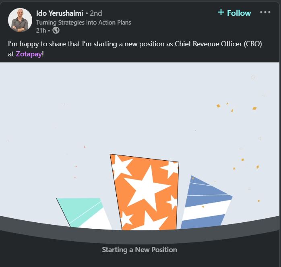Click the blue striped gift box

click(x=206, y=203)
